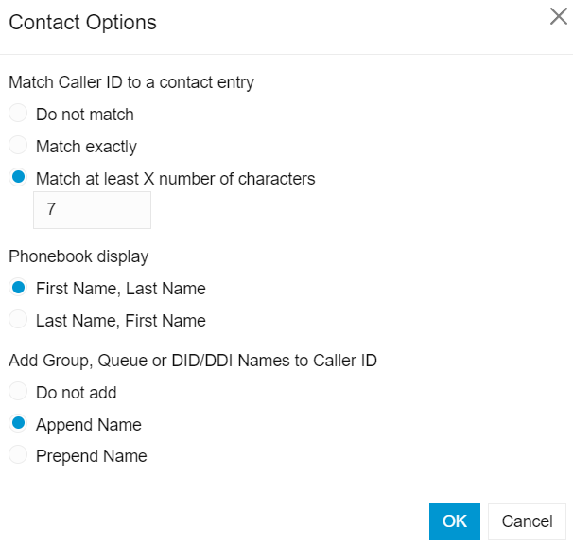Click the character count input field showing 7

click(92, 210)
